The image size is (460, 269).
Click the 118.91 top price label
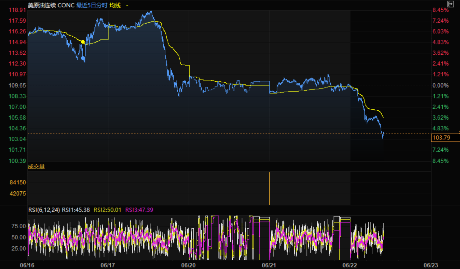(x=17, y=10)
